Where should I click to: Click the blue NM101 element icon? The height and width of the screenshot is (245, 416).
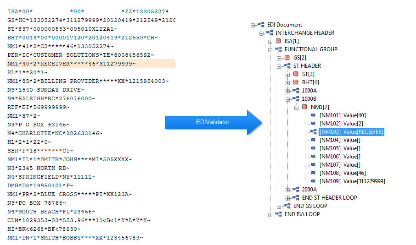click(313, 115)
